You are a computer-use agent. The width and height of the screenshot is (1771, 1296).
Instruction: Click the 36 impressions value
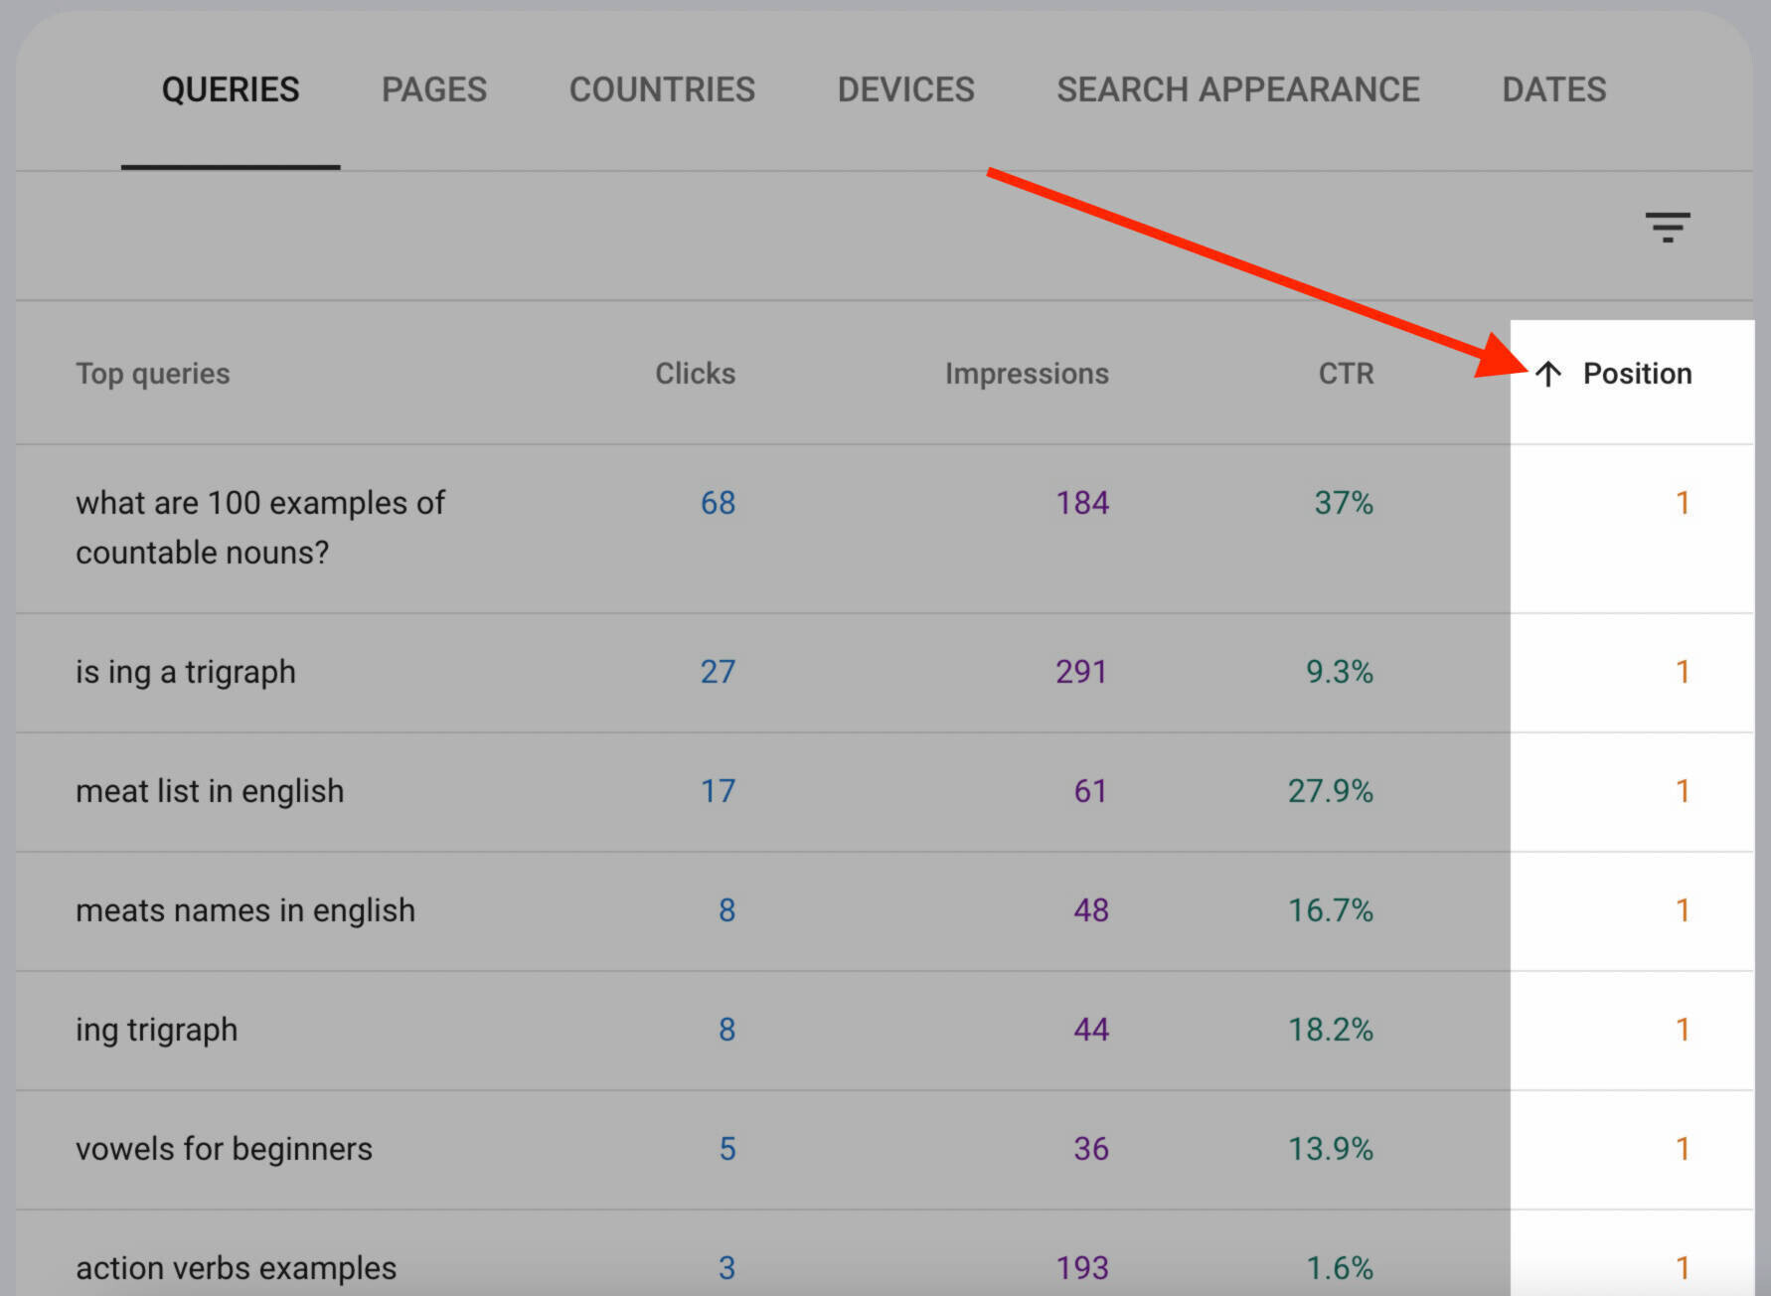(x=1091, y=1149)
